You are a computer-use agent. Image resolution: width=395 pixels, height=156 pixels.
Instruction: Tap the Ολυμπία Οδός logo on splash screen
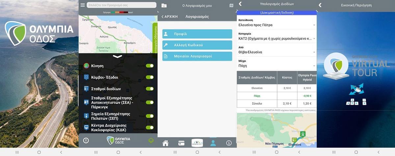coord(39,34)
